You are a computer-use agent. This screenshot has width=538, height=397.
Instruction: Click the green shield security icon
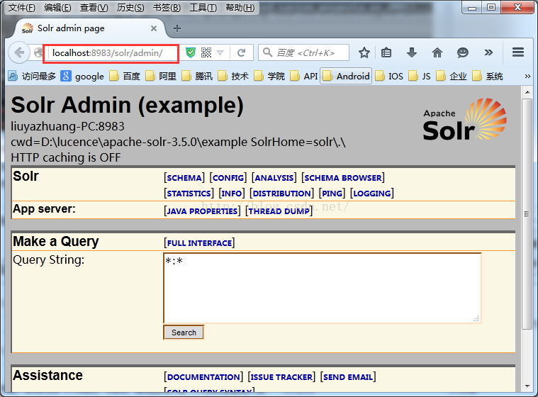point(191,52)
